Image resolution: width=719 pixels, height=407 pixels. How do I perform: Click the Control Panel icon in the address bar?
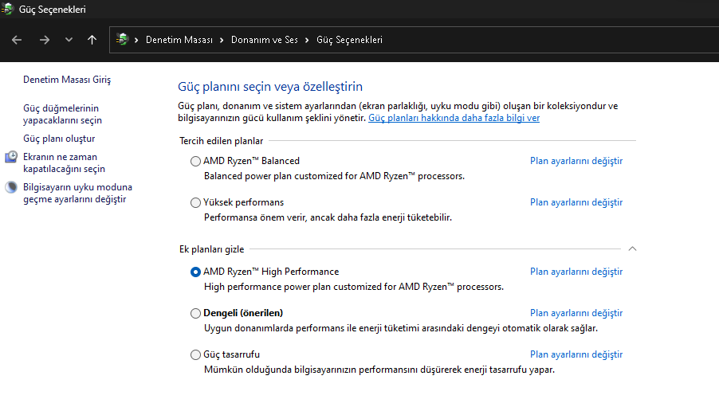[122, 39]
